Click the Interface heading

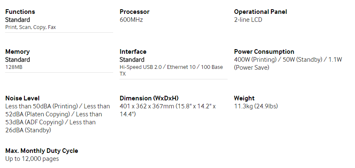(x=133, y=52)
